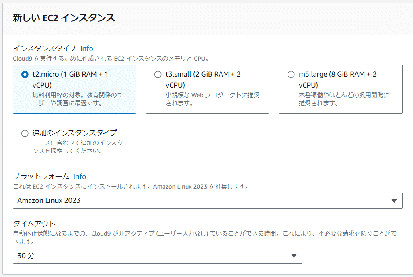Click the 自動休止状態になるまでの timeout description

[205, 237]
